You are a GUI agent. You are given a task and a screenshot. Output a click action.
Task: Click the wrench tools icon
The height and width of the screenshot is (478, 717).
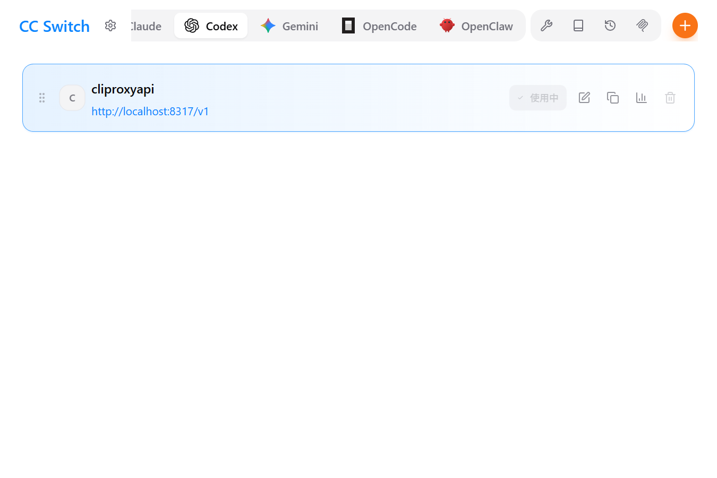click(x=547, y=25)
